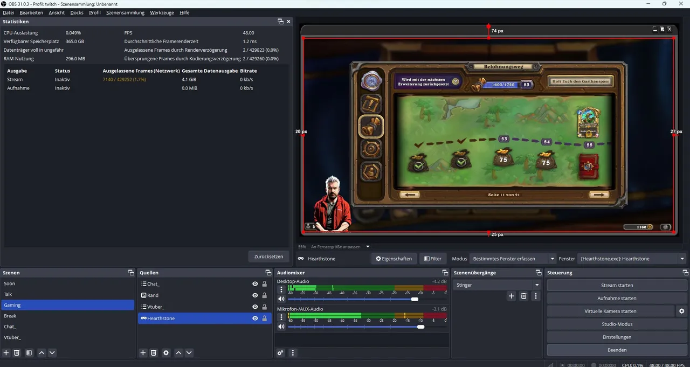Delete the selected scene with trash icon
690x367 pixels.
point(17,352)
